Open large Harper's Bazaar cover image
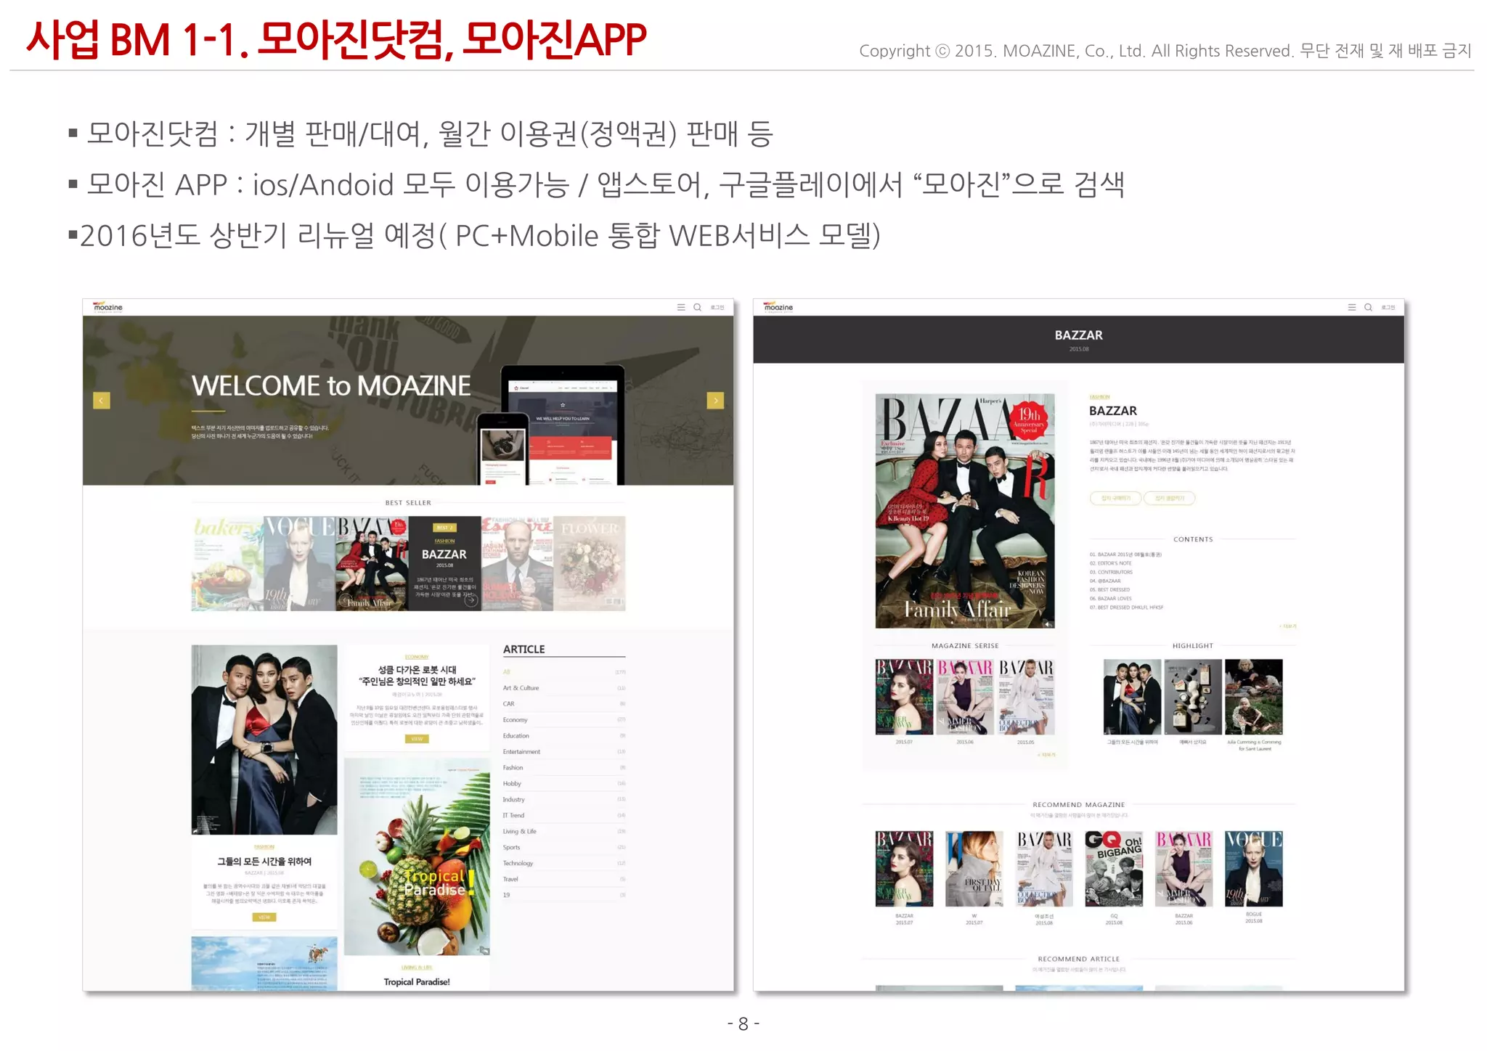 [x=965, y=511]
